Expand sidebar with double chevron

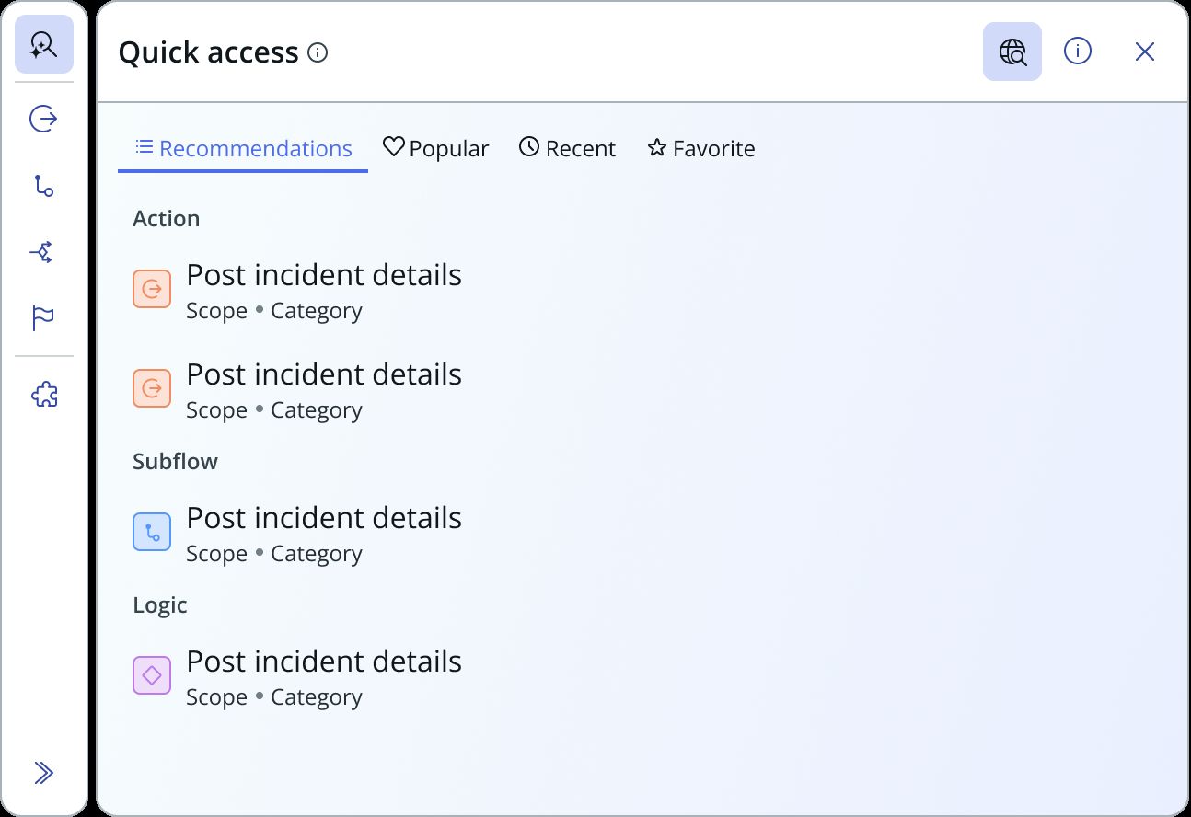tap(44, 773)
